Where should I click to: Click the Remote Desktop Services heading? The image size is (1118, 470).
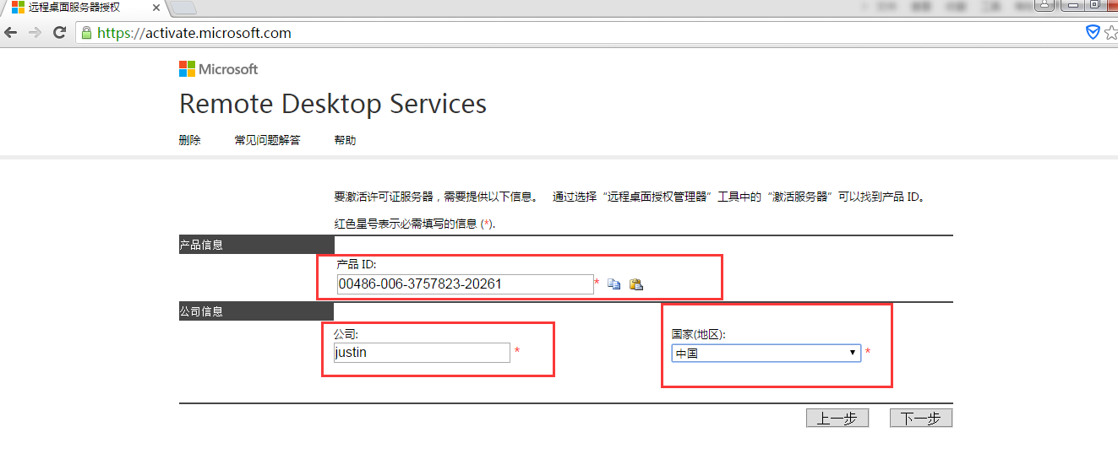pyautogui.click(x=333, y=104)
